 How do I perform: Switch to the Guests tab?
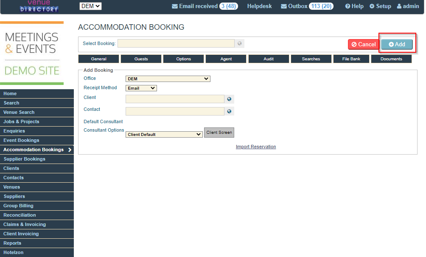[141, 59]
